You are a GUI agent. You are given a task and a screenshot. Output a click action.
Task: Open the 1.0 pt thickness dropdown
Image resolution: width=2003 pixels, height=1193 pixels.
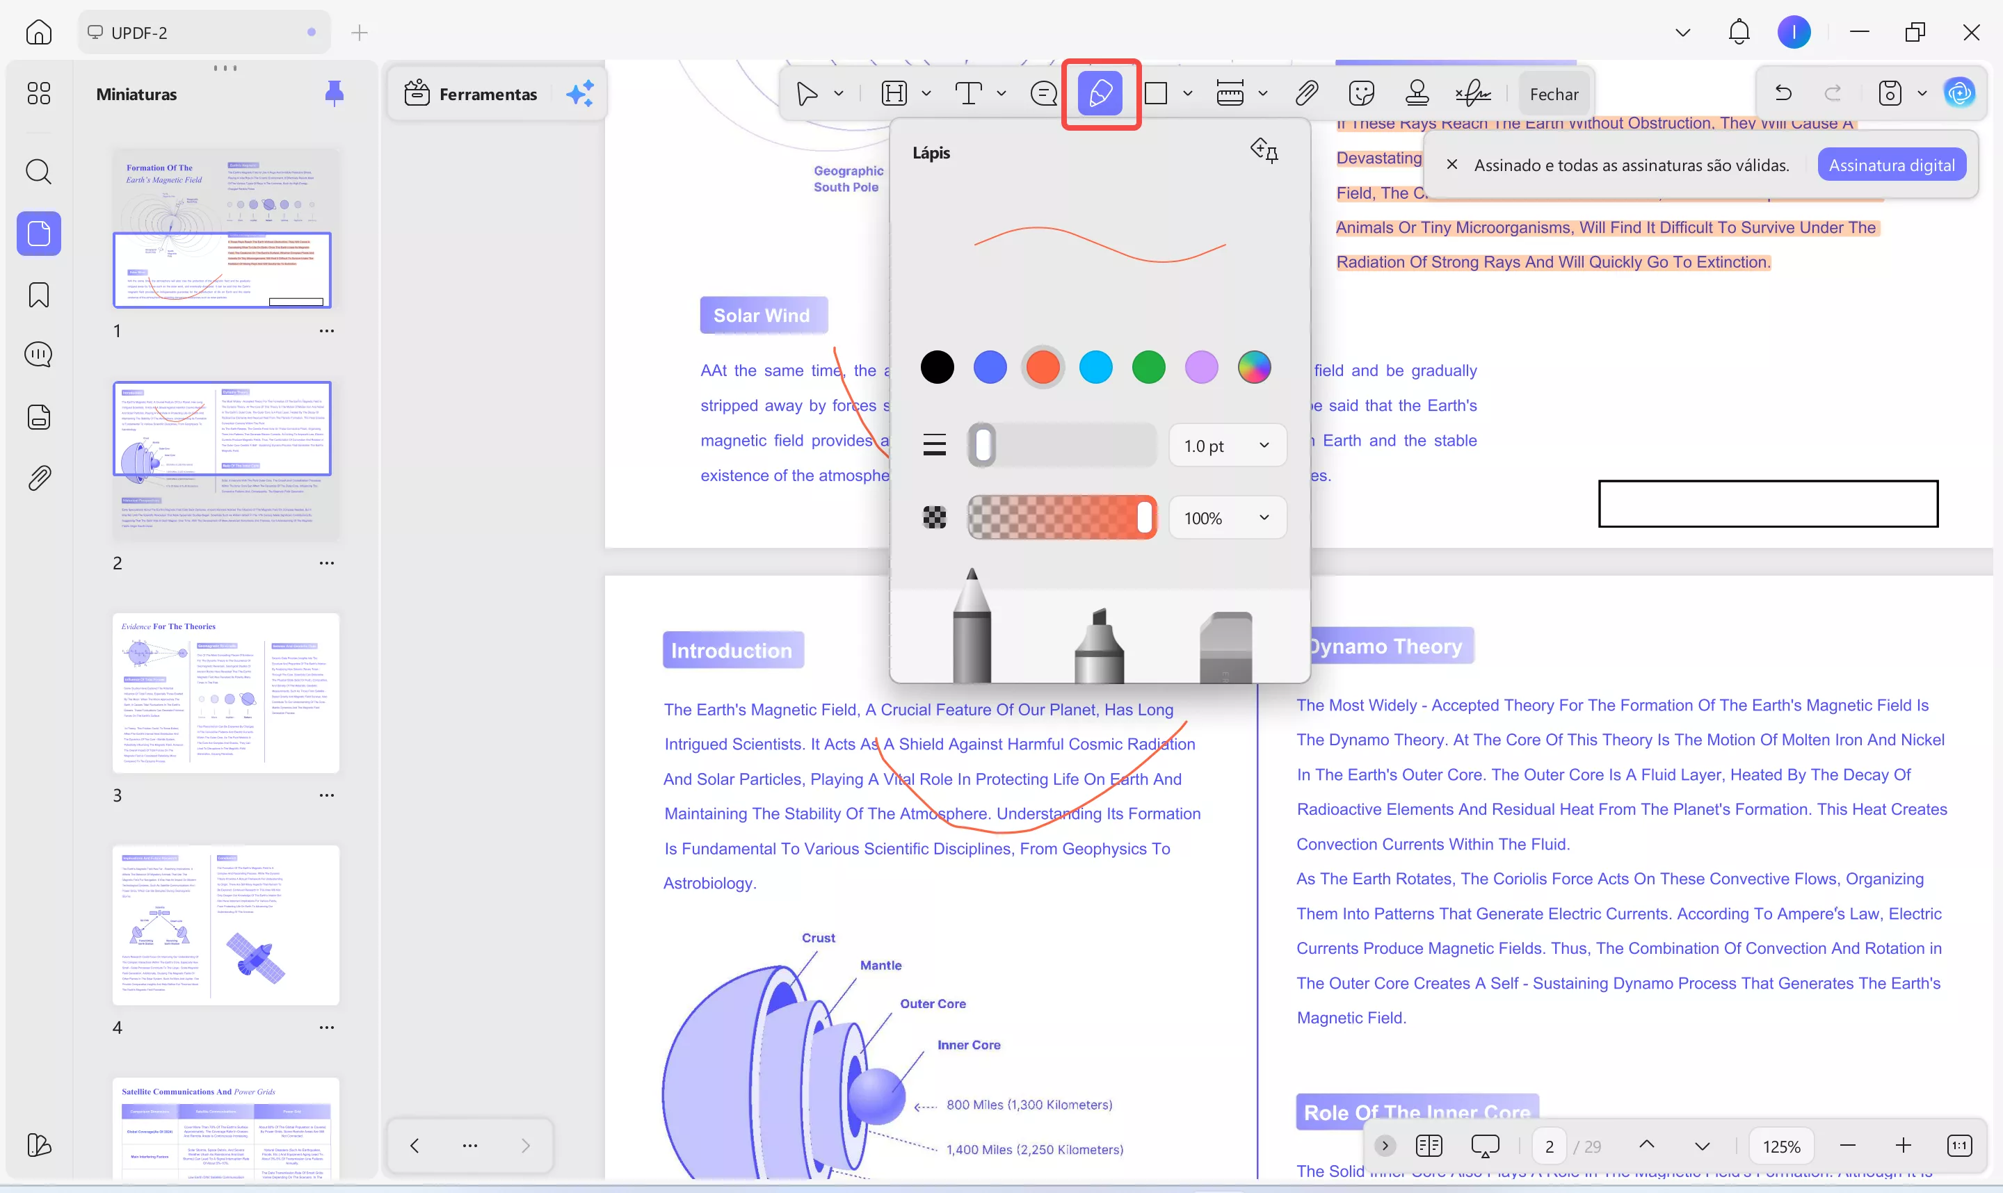point(1227,446)
